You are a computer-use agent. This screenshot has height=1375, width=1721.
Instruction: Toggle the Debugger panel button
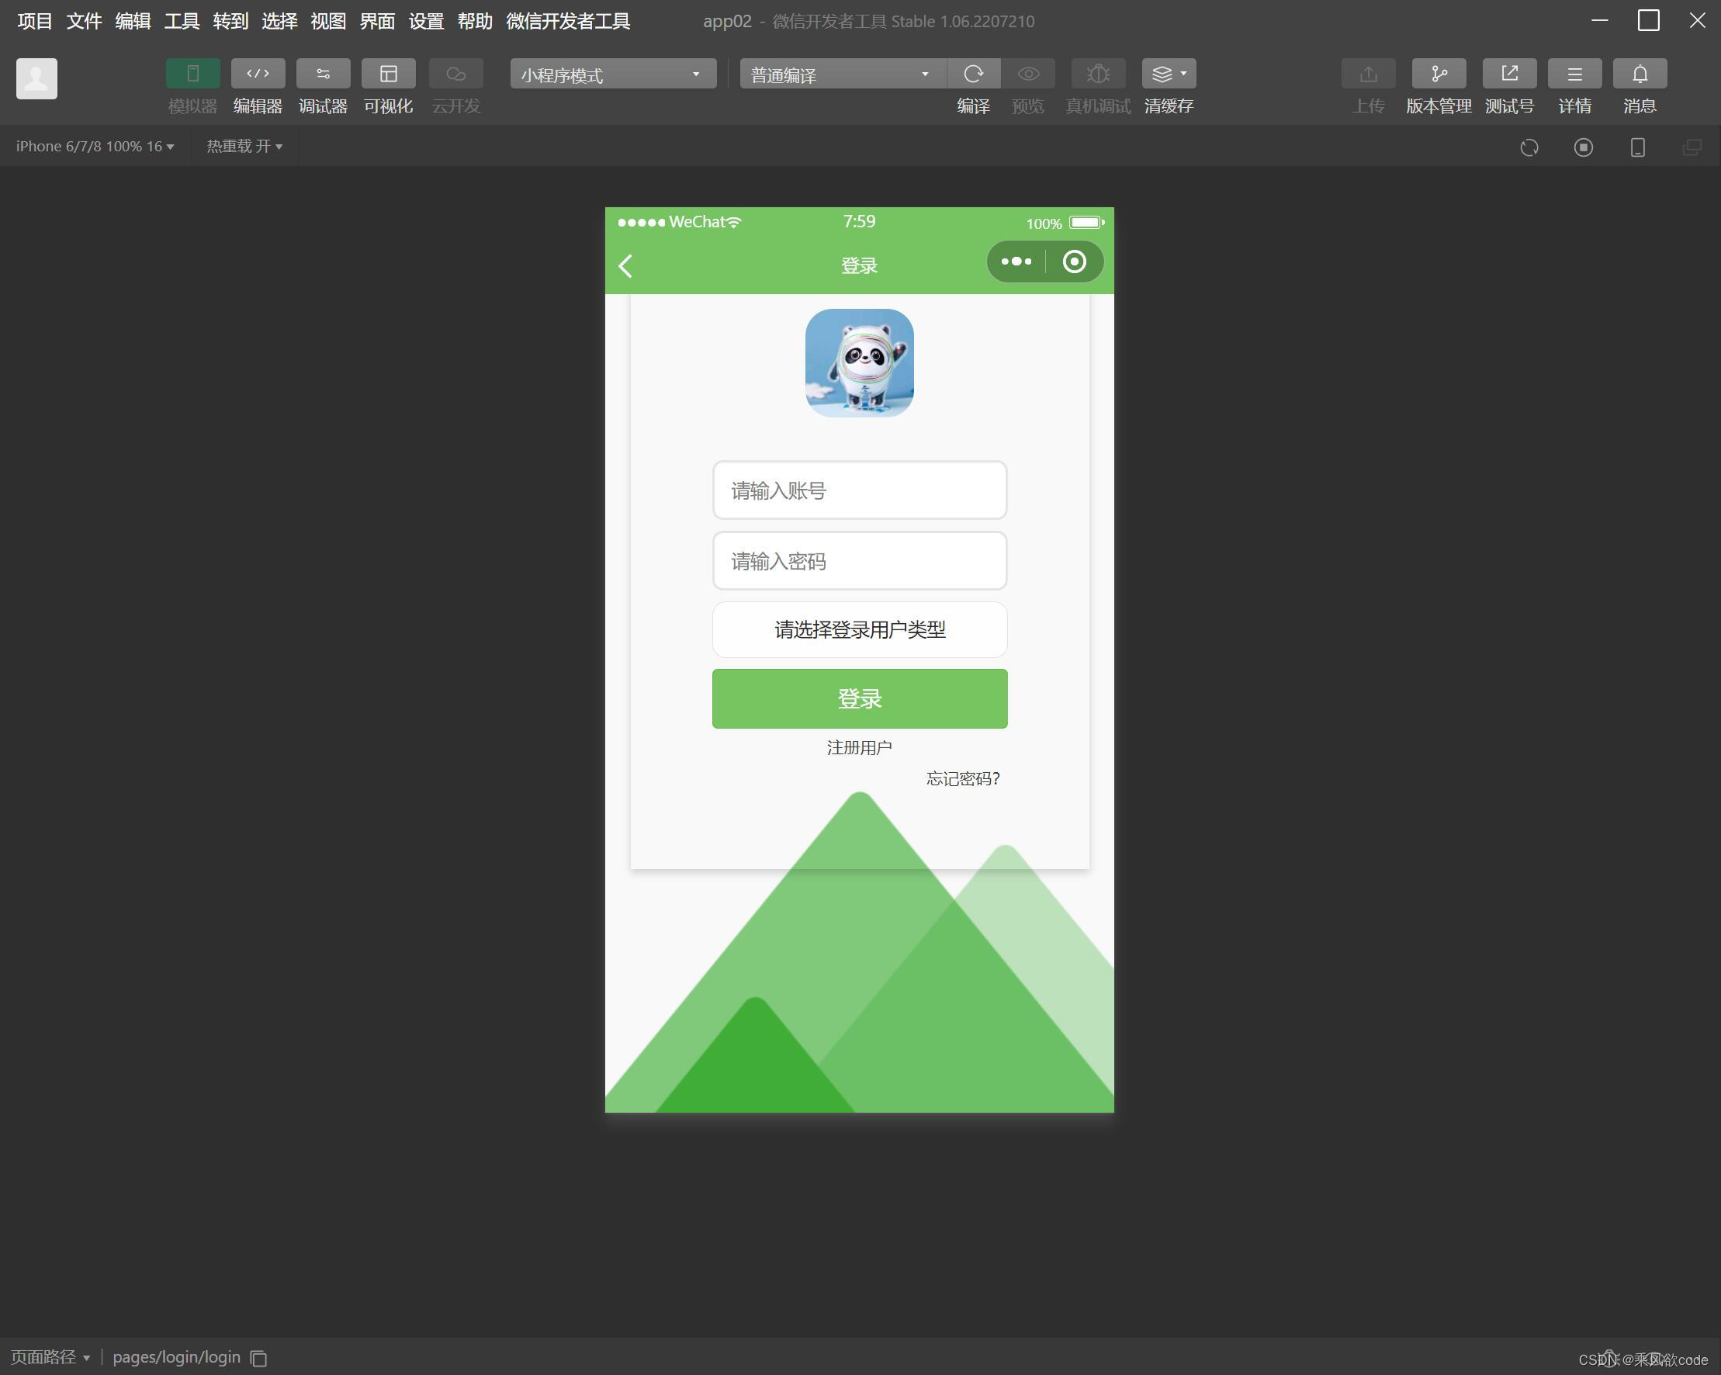tap(323, 74)
